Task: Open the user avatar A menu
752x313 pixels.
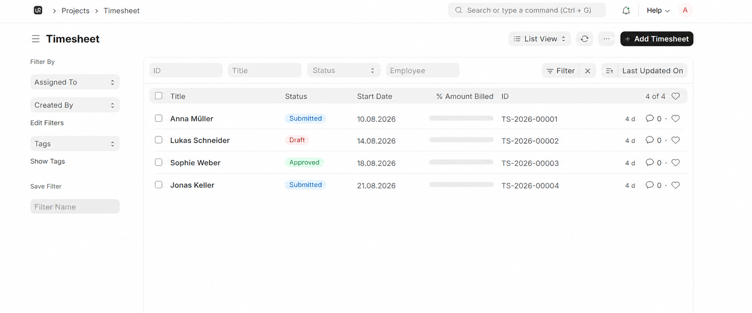Action: coord(685,10)
